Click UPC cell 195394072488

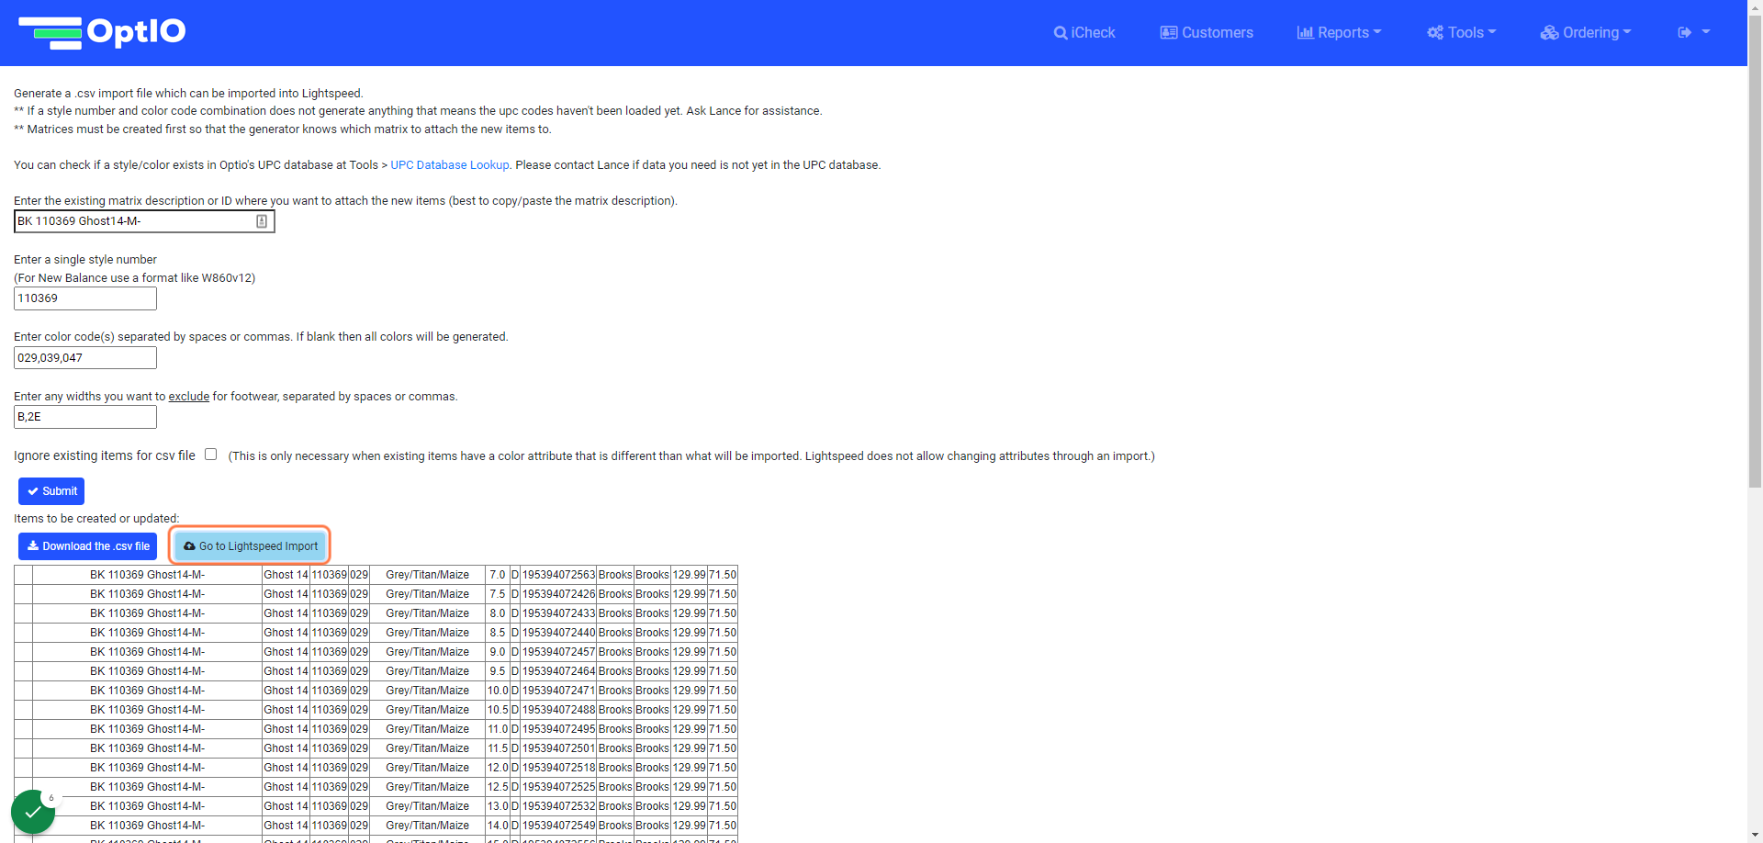point(558,710)
